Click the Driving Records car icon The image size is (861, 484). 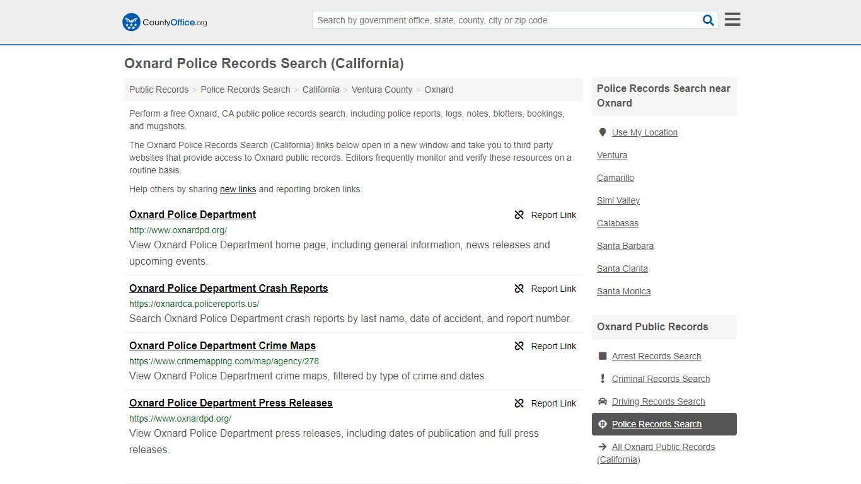[x=603, y=401]
